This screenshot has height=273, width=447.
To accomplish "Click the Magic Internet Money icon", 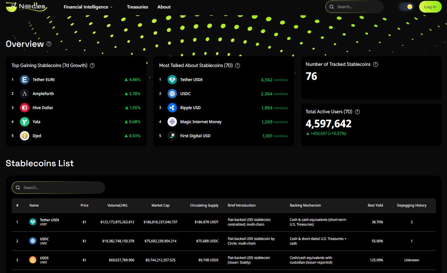I will coord(172,122).
